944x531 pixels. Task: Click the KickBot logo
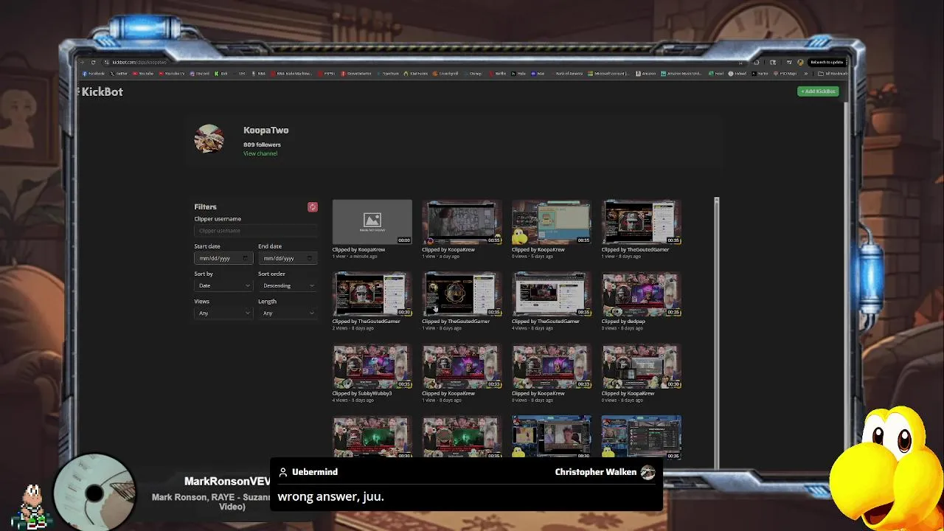point(100,91)
